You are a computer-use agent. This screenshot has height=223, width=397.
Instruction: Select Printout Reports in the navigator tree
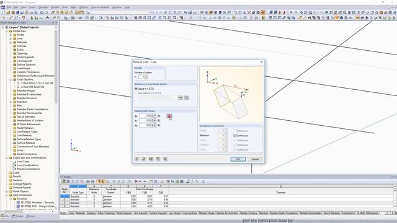22,188
